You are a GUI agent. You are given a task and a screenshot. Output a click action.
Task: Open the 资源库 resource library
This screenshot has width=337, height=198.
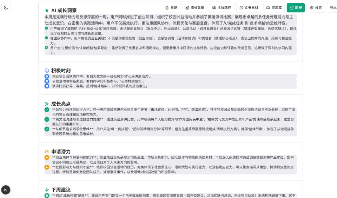(x=274, y=8)
